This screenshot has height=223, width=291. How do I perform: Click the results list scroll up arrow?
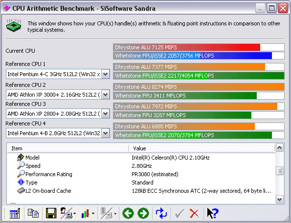tap(279, 148)
